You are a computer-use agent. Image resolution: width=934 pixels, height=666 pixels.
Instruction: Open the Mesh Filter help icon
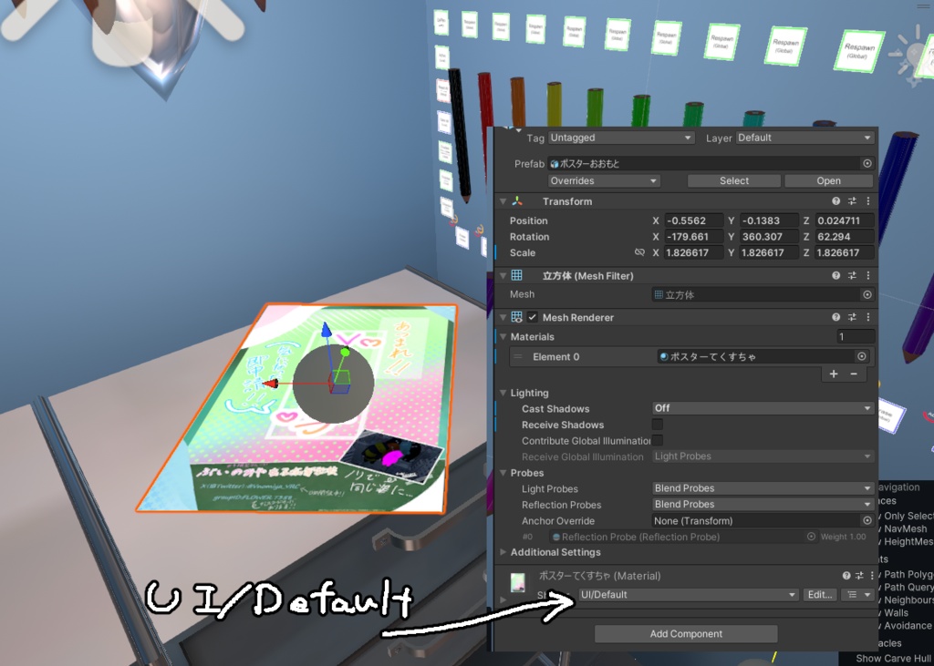(835, 275)
